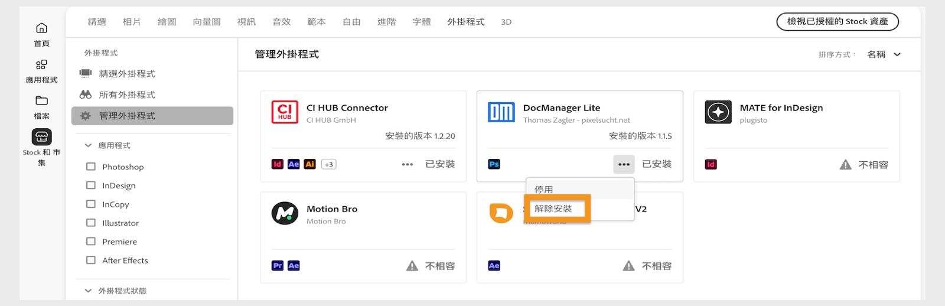Click 已安裝 on DocManager Lite card

(657, 164)
